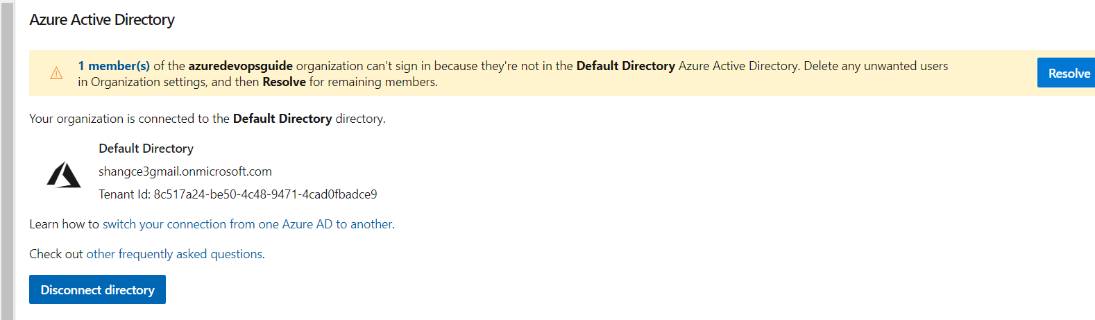Click the gray vertical bar on left edge
The height and width of the screenshot is (320, 1095).
pos(7,160)
